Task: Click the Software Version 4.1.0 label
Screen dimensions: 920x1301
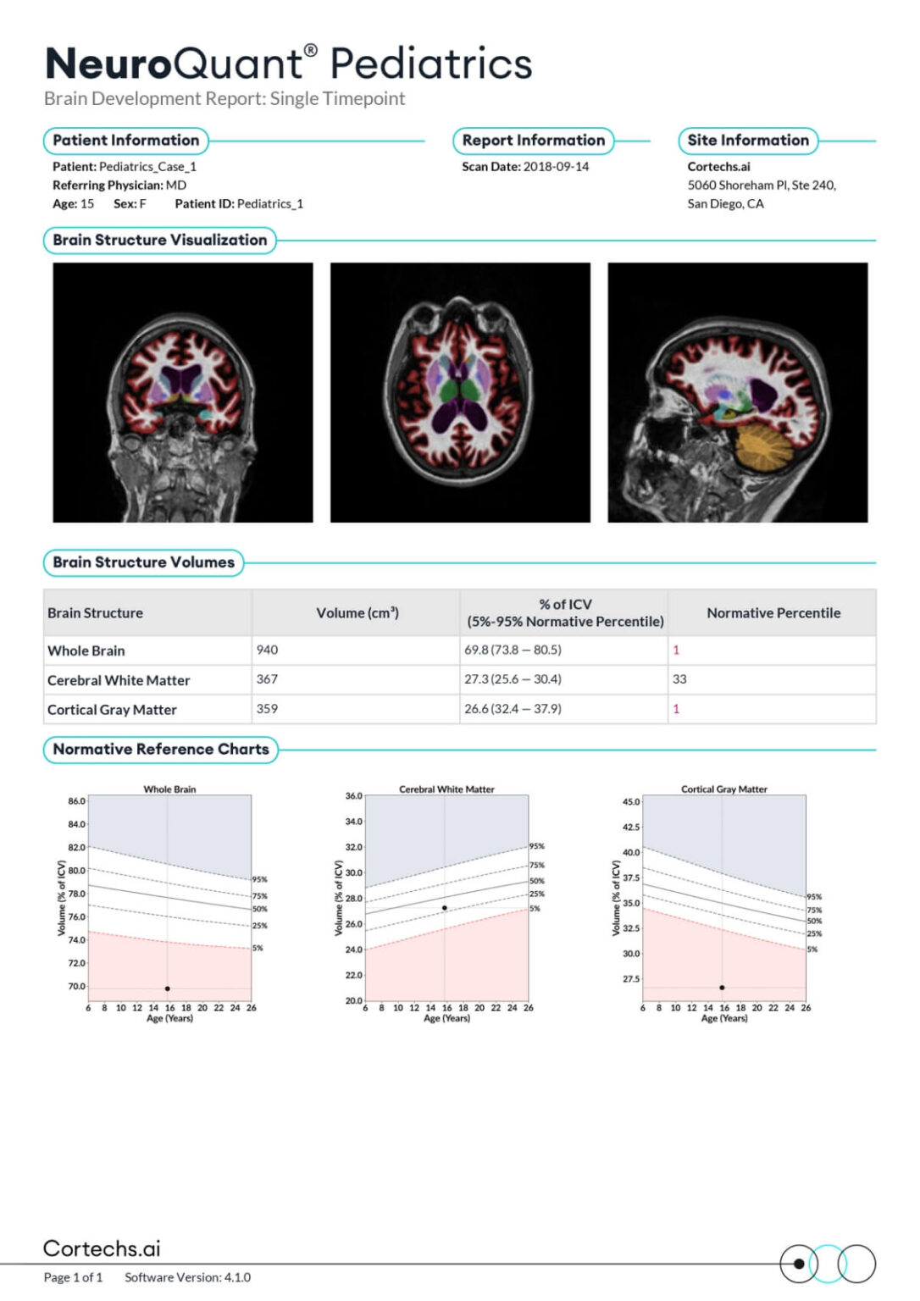Action: 188,1276
